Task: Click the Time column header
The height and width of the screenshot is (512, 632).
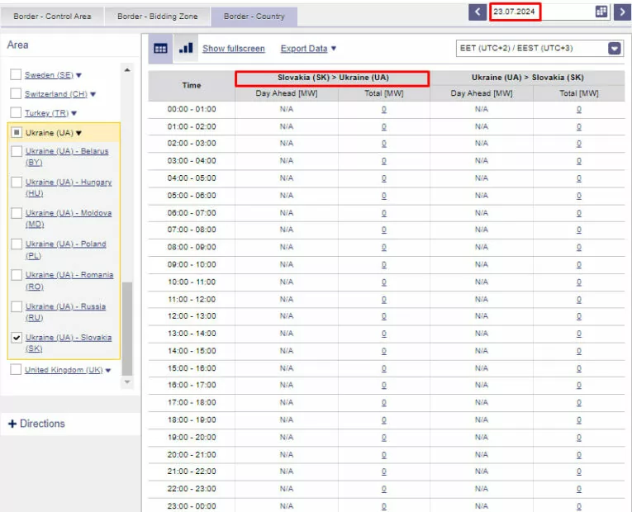Action: point(192,85)
